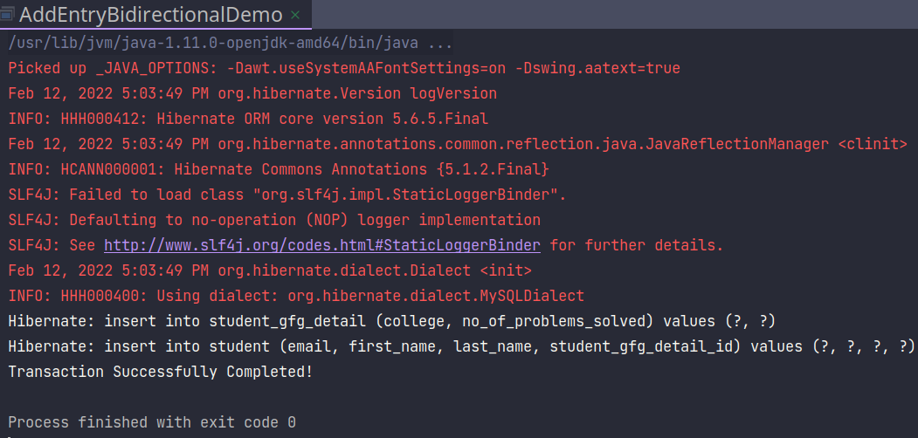Click the _JAVA_OPTIONS console line
918x438 pixels.
click(x=343, y=68)
